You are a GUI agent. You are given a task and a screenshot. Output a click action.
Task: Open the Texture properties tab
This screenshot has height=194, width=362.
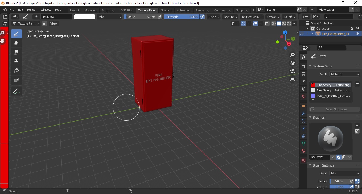pyautogui.click(x=303, y=160)
